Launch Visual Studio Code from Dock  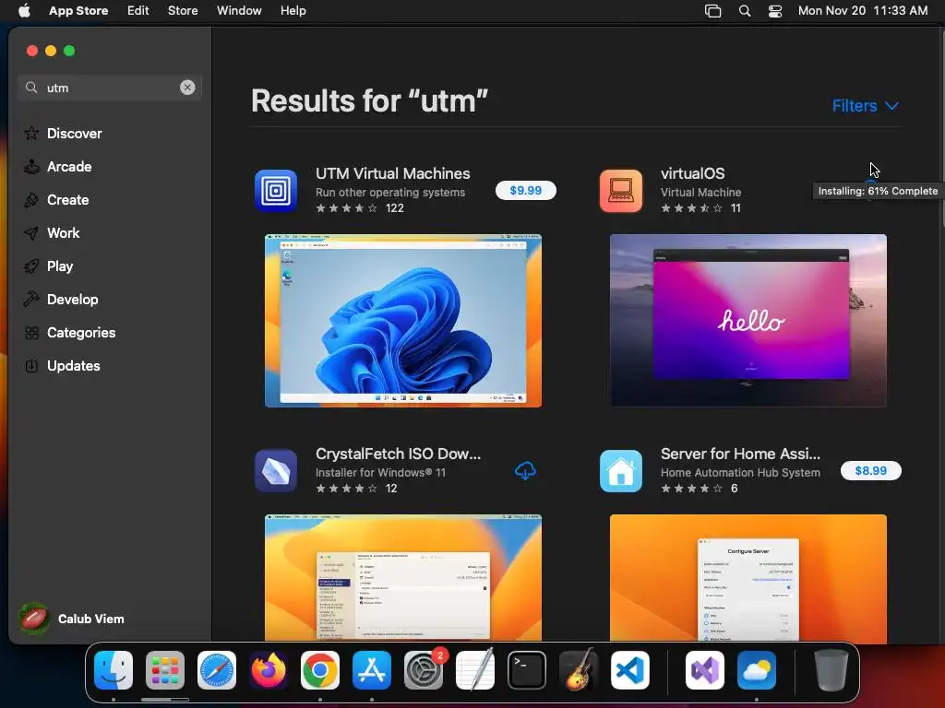click(x=630, y=669)
